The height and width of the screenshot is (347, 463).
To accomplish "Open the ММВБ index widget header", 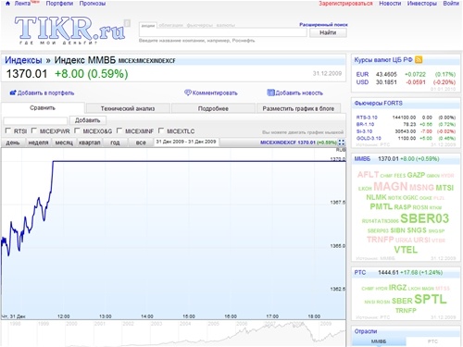I will (x=406, y=158).
